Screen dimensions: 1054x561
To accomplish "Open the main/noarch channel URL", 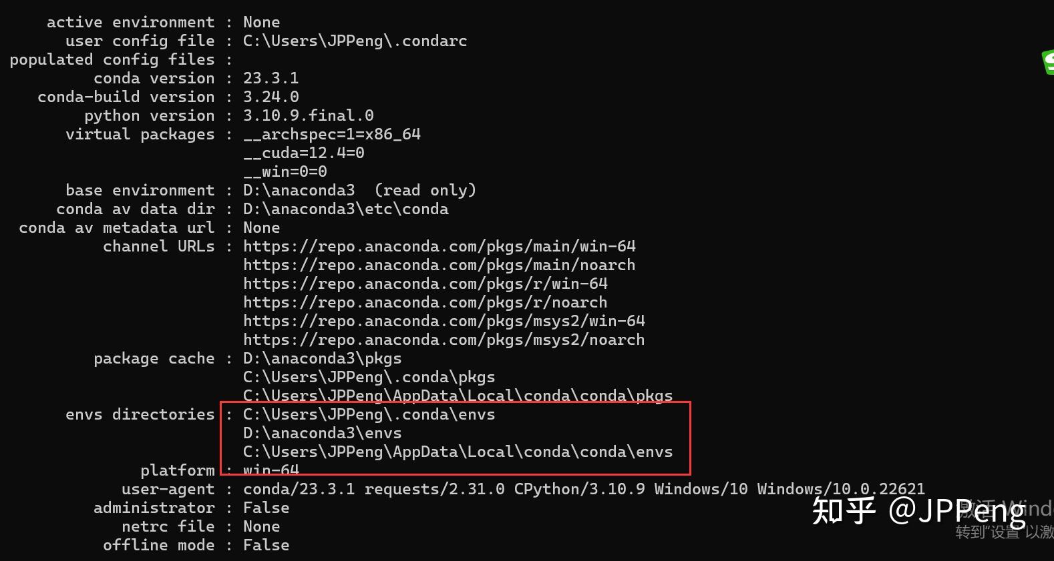I will (x=439, y=265).
